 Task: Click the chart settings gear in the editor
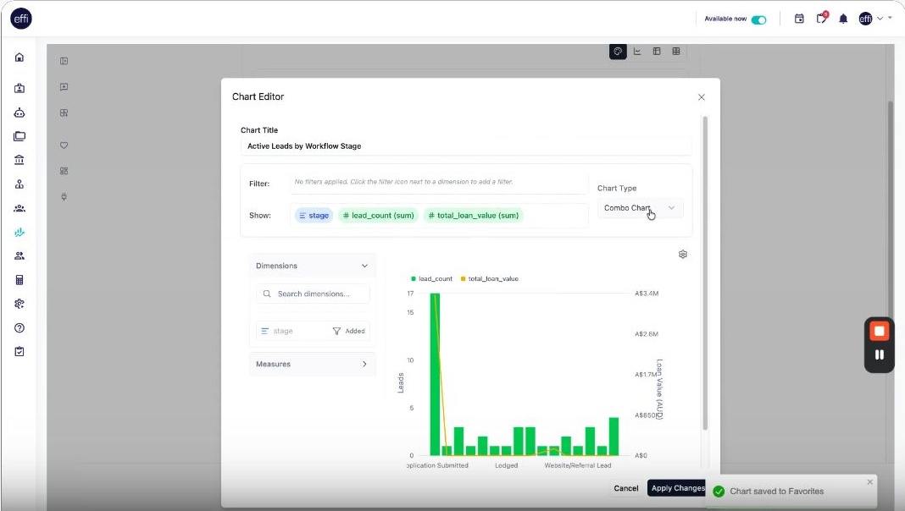pyautogui.click(x=683, y=254)
